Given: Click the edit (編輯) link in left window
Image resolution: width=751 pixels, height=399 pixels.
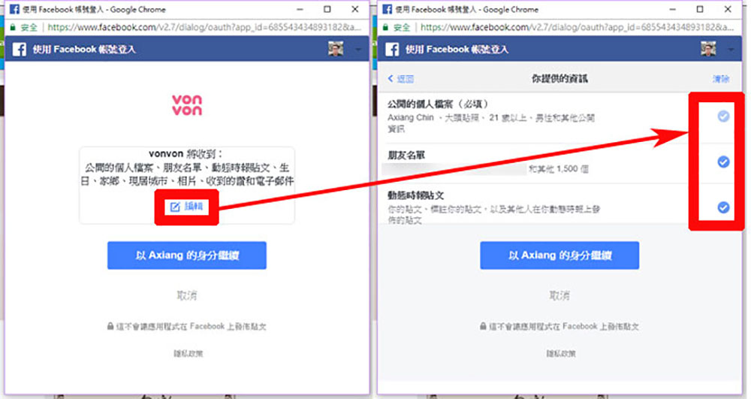Looking at the screenshot, I should pyautogui.click(x=188, y=207).
